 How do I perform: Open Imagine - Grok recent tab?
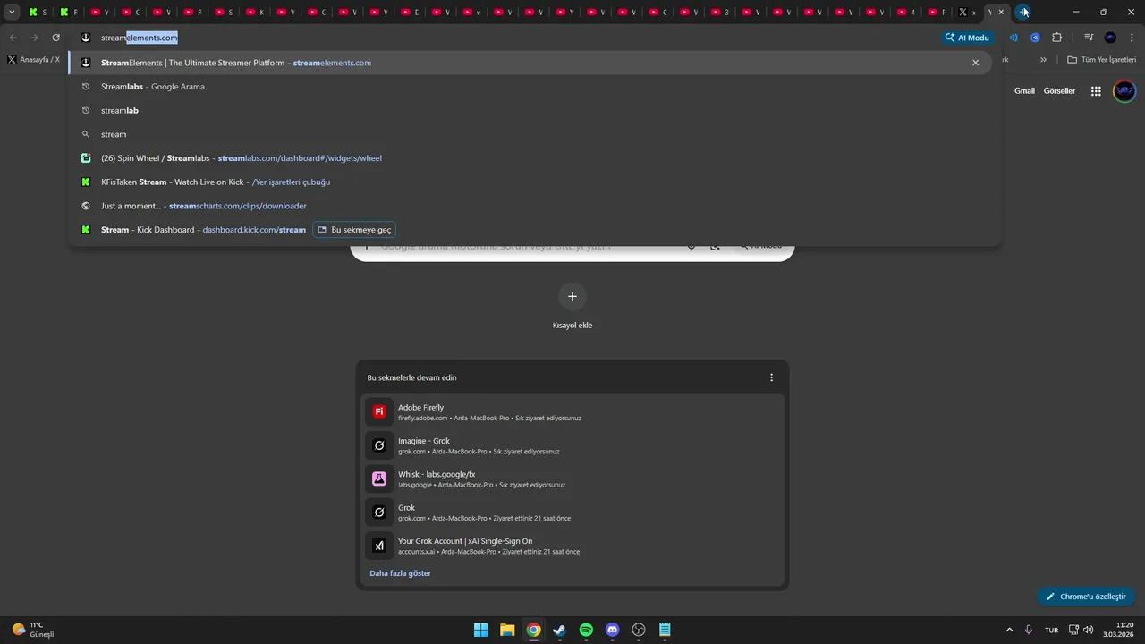[572, 445]
